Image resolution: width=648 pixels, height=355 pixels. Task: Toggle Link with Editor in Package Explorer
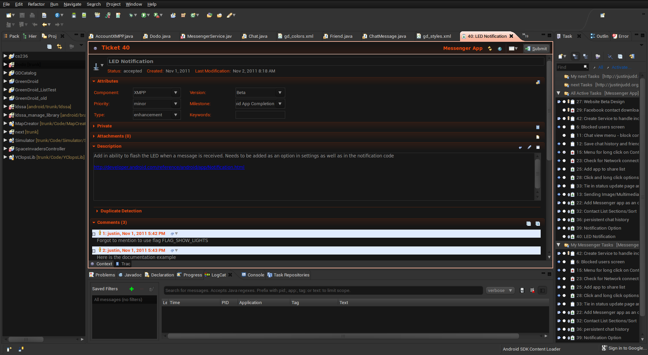point(59,47)
